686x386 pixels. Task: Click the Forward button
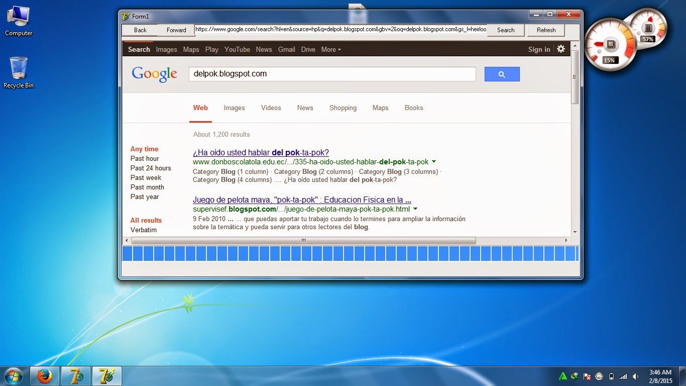click(176, 30)
